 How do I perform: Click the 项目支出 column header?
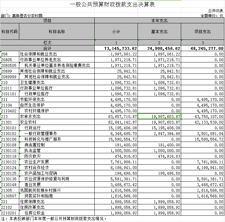click(x=203, y=32)
